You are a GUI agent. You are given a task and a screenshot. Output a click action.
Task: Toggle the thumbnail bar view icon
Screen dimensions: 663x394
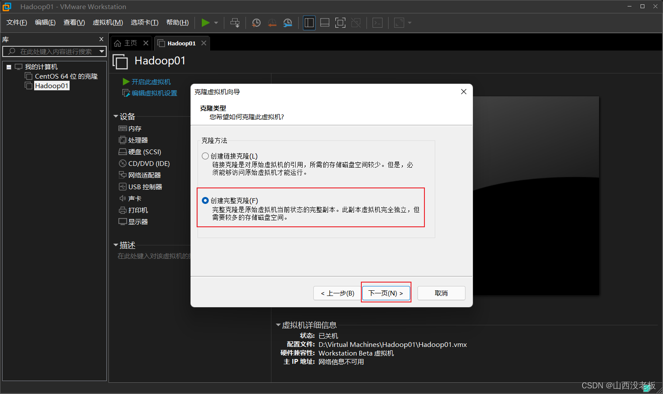pos(325,23)
